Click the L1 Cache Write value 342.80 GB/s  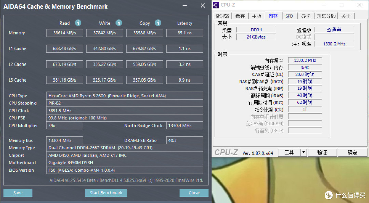[x=105, y=49]
